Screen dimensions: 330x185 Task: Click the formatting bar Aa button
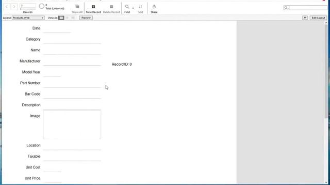click(305, 18)
